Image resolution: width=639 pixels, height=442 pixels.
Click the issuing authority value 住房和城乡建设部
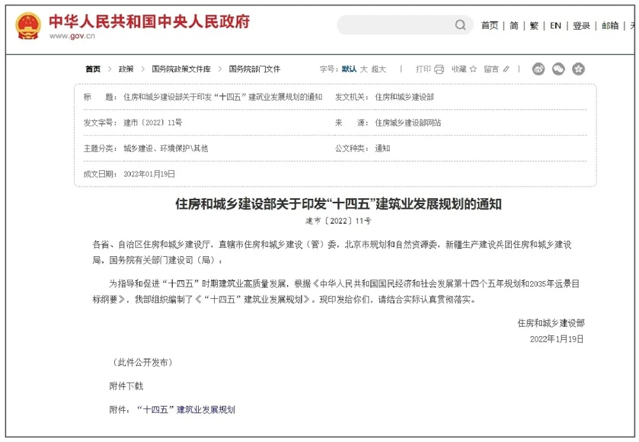(404, 97)
